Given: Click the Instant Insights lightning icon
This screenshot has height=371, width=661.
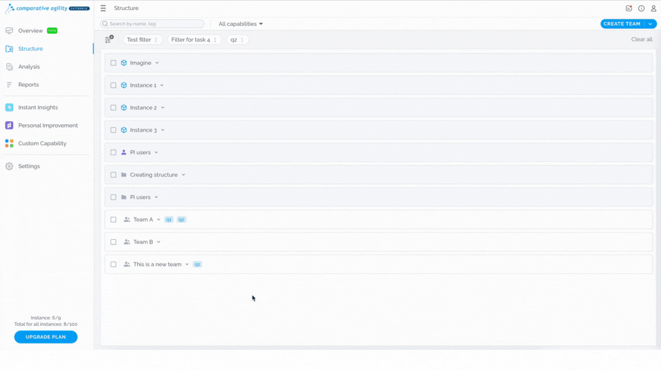Looking at the screenshot, I should tap(9, 107).
